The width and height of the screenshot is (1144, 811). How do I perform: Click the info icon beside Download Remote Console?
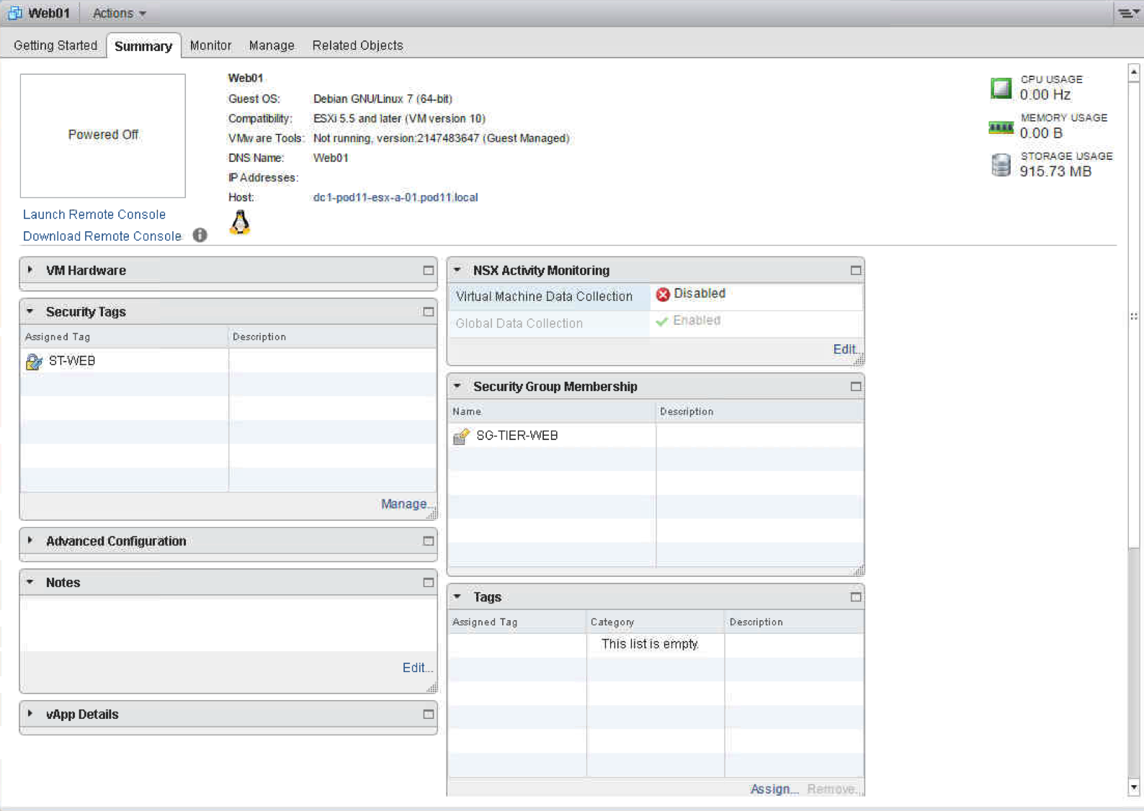pyautogui.click(x=200, y=236)
